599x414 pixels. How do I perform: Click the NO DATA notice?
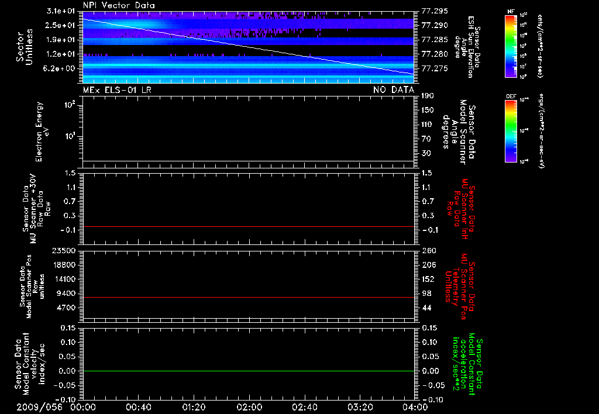pos(394,89)
